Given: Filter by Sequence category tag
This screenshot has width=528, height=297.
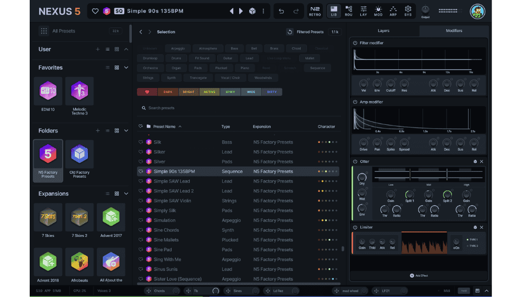Looking at the screenshot, I should point(317,68).
